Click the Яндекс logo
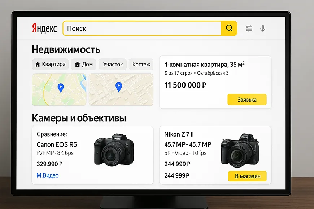Image resolution: width=314 pixels, height=209 pixels. [44, 28]
